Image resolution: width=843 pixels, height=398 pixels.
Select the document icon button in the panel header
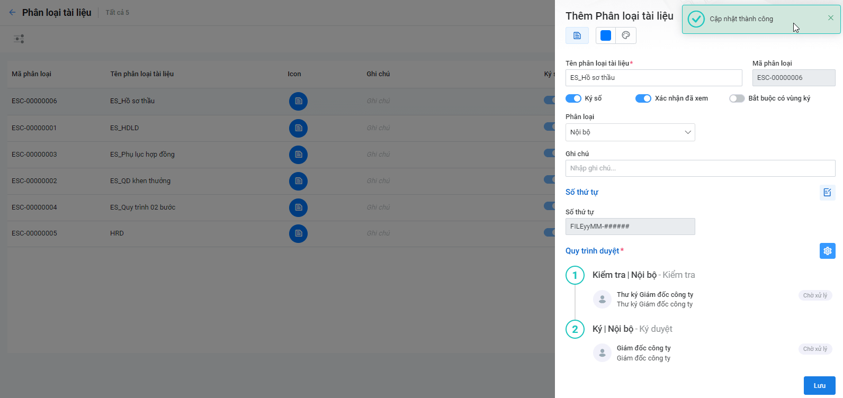click(x=577, y=35)
